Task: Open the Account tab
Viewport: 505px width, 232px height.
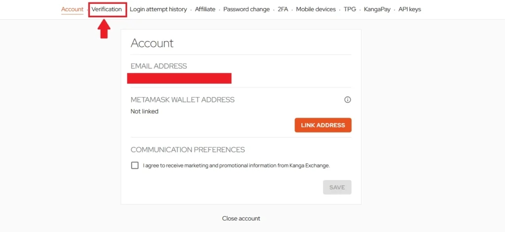Action: 72,9
